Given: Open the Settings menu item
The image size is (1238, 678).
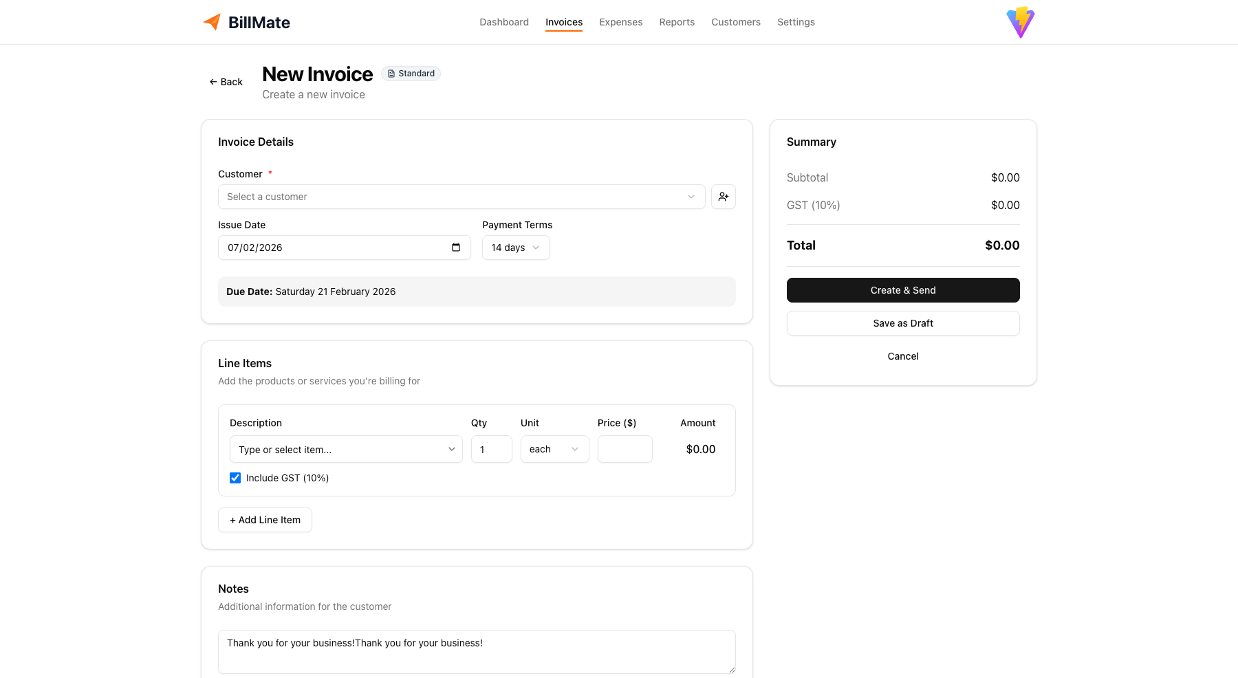Looking at the screenshot, I should tap(796, 22).
